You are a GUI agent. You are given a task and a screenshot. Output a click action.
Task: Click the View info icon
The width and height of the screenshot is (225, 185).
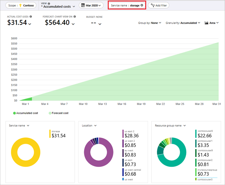click(48, 3)
